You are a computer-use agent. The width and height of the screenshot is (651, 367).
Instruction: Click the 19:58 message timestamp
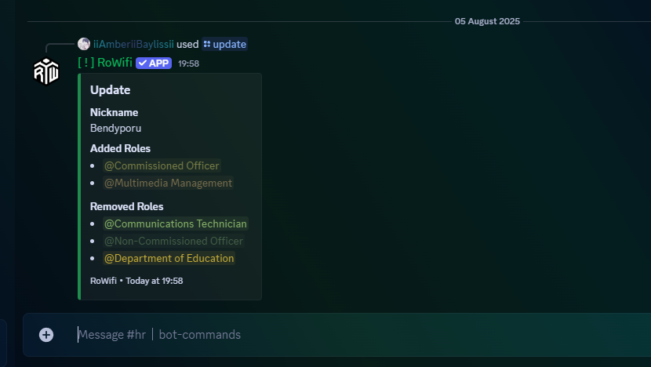[188, 64]
